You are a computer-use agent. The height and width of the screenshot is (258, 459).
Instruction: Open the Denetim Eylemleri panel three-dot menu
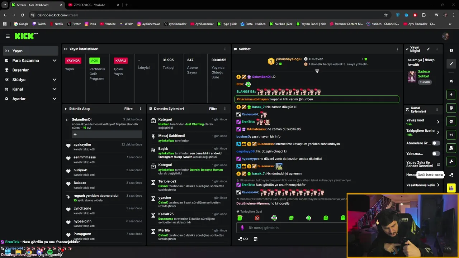[225, 109]
